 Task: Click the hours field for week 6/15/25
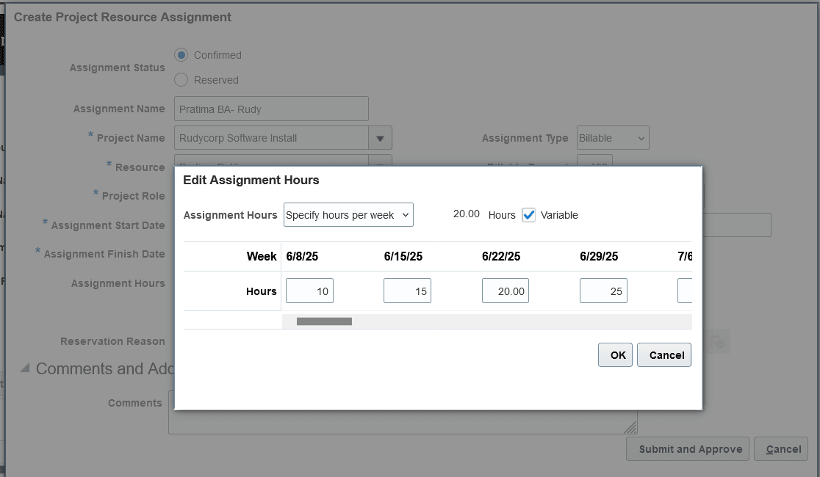(x=407, y=291)
